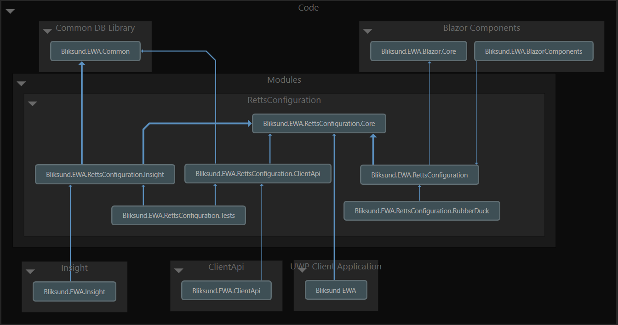This screenshot has height=325, width=618.
Task: Select the Bliksund.EWA.RettsConfiguration.Tests node
Action: (178, 215)
